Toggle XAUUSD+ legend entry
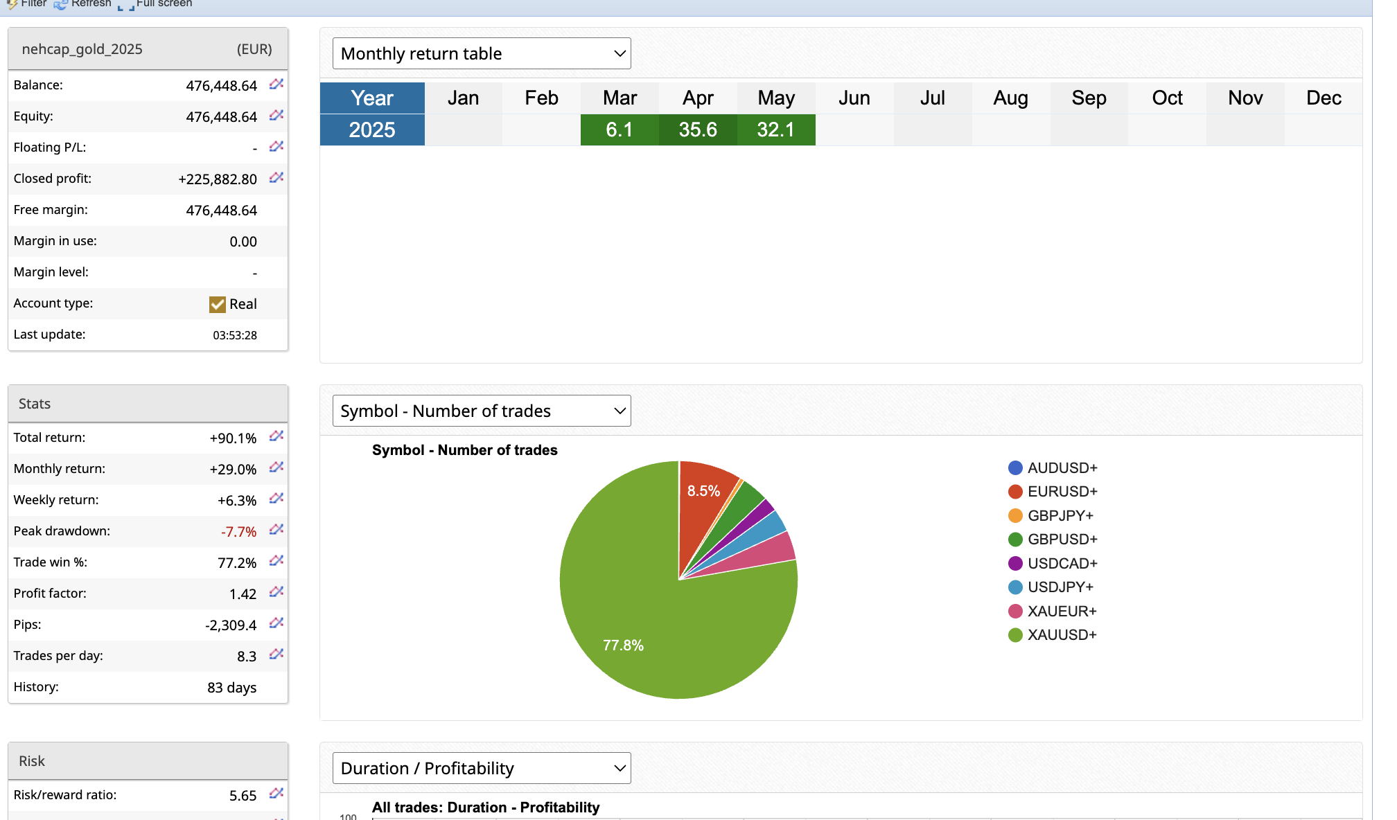The height and width of the screenshot is (820, 1397). coord(1053,635)
